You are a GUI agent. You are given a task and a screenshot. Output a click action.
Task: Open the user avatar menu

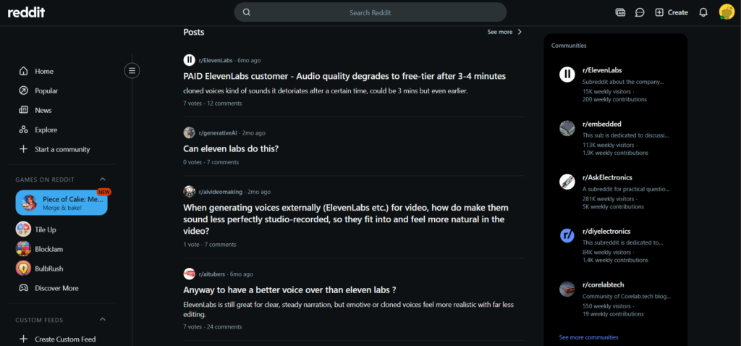727,12
